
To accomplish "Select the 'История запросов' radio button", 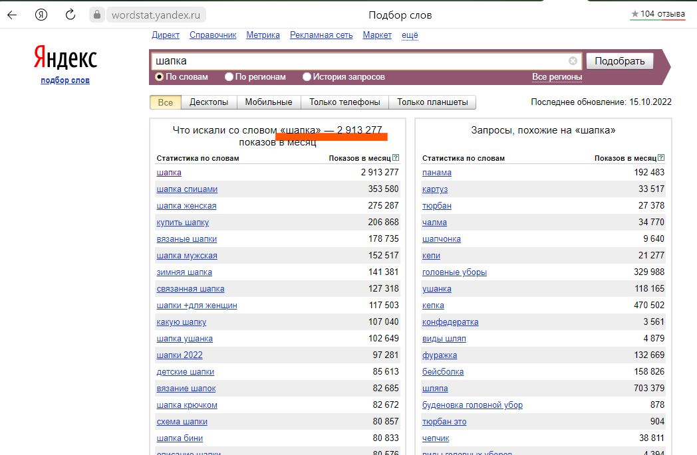I will tap(307, 77).
